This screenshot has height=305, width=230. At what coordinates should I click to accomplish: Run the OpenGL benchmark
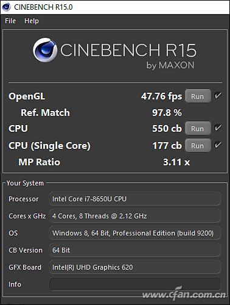click(198, 96)
